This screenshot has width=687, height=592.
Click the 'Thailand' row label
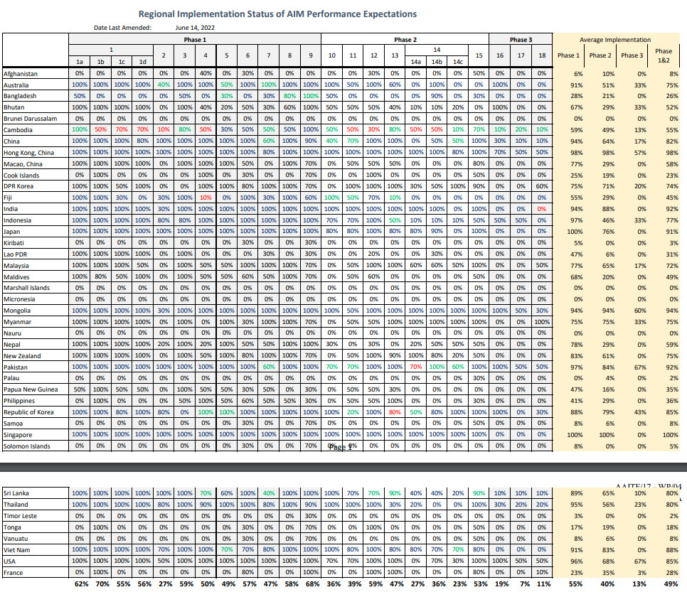[x=16, y=505]
